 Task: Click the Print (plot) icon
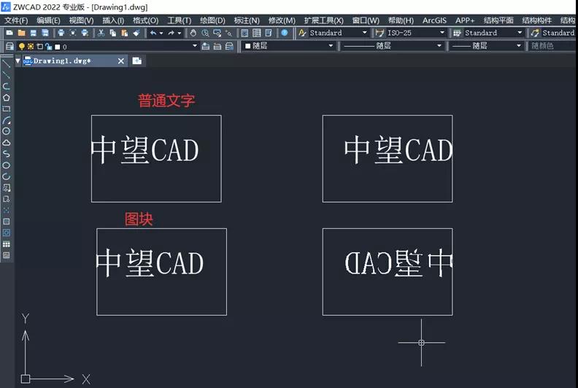click(x=61, y=33)
